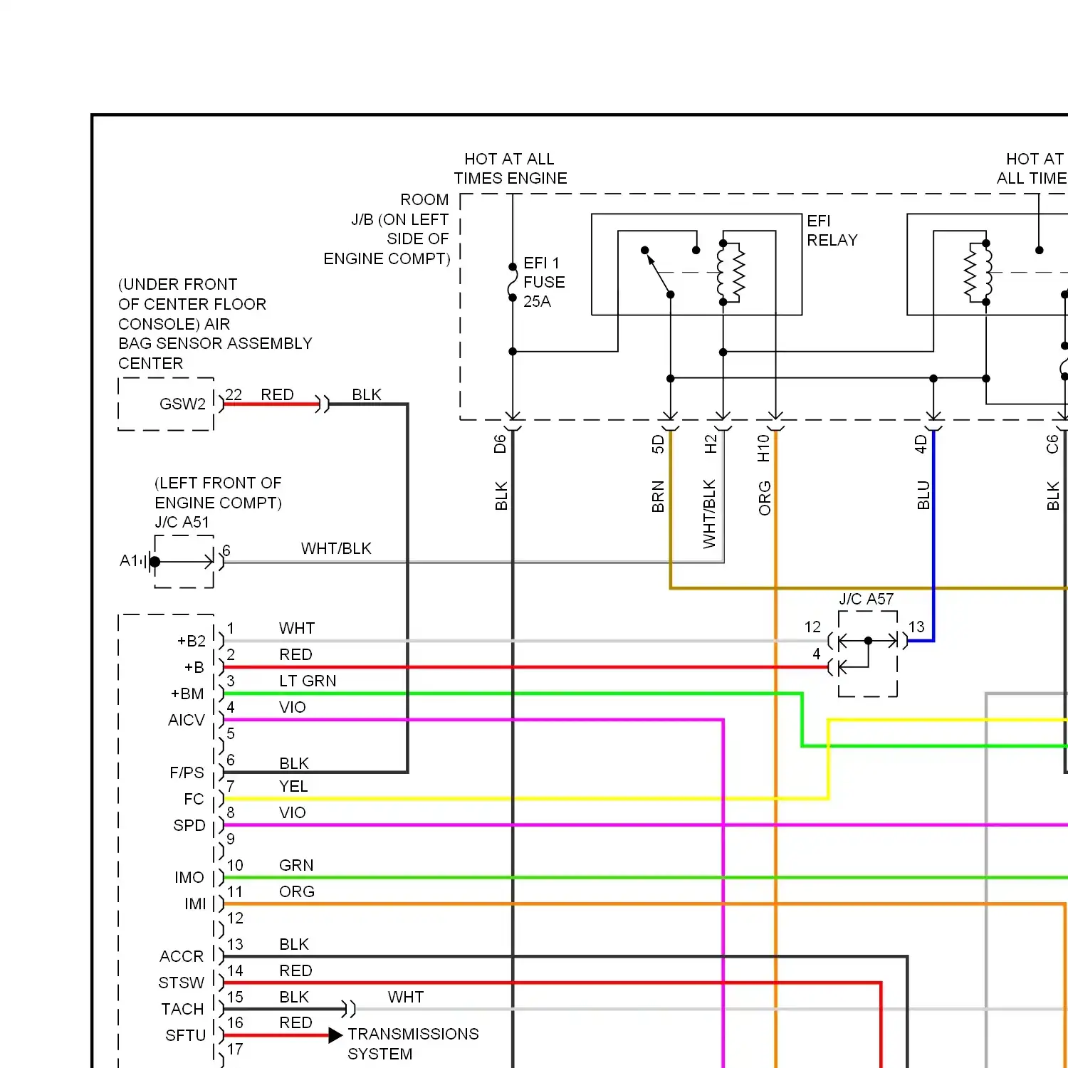The image size is (1068, 1068).
Task: Click the "ORG" label at pin 11
Action: [297, 891]
